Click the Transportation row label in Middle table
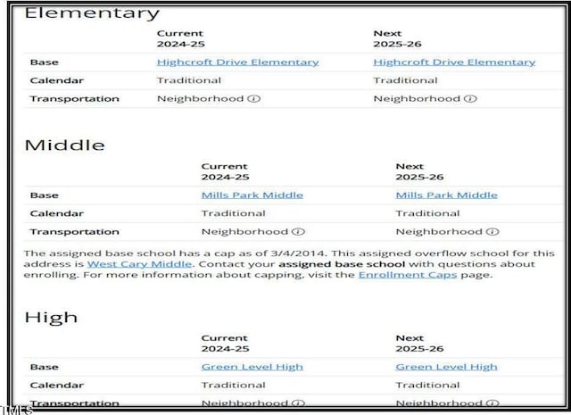 pos(75,232)
